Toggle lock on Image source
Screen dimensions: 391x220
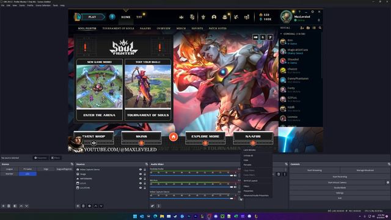coord(145,174)
